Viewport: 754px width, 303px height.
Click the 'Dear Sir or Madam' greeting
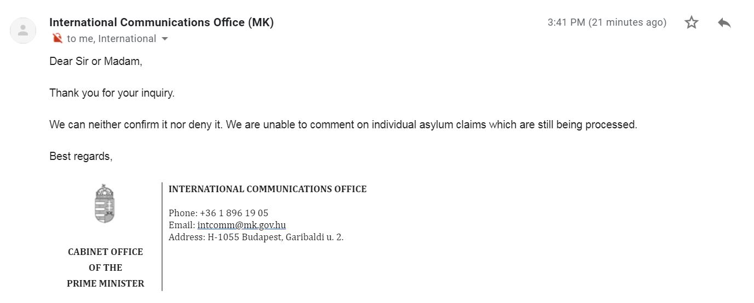[96, 62]
